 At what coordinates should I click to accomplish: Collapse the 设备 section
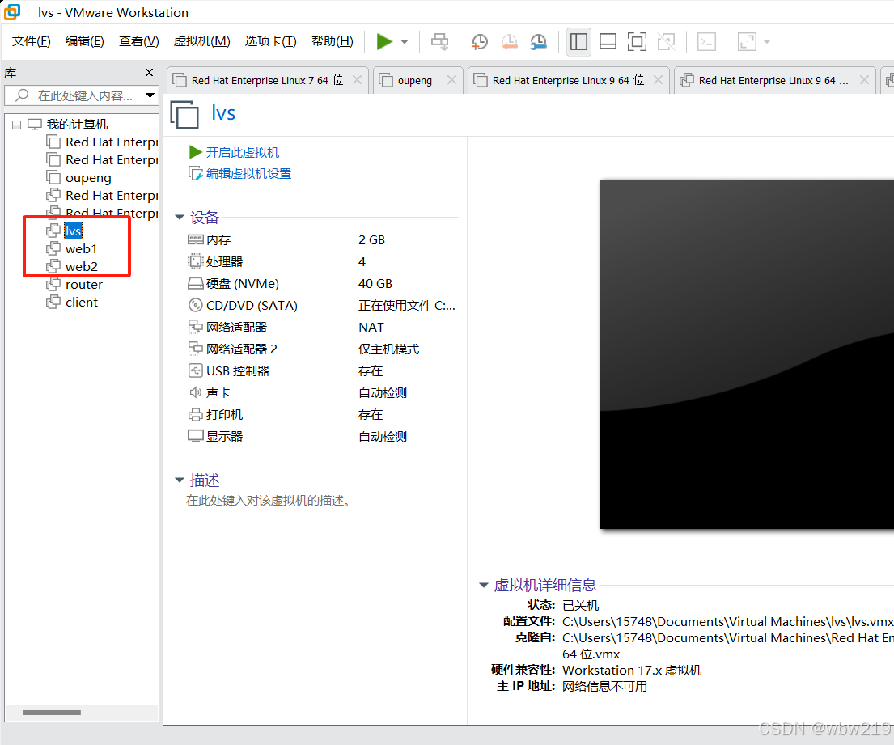pyautogui.click(x=180, y=217)
